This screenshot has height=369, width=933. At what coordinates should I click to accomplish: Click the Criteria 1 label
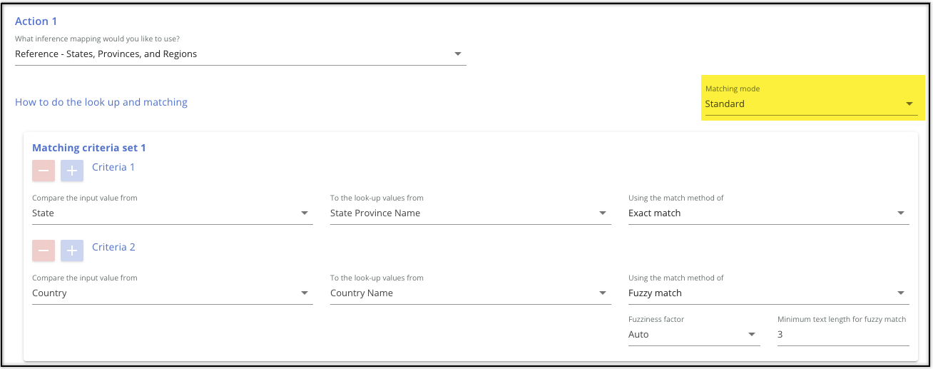113,167
